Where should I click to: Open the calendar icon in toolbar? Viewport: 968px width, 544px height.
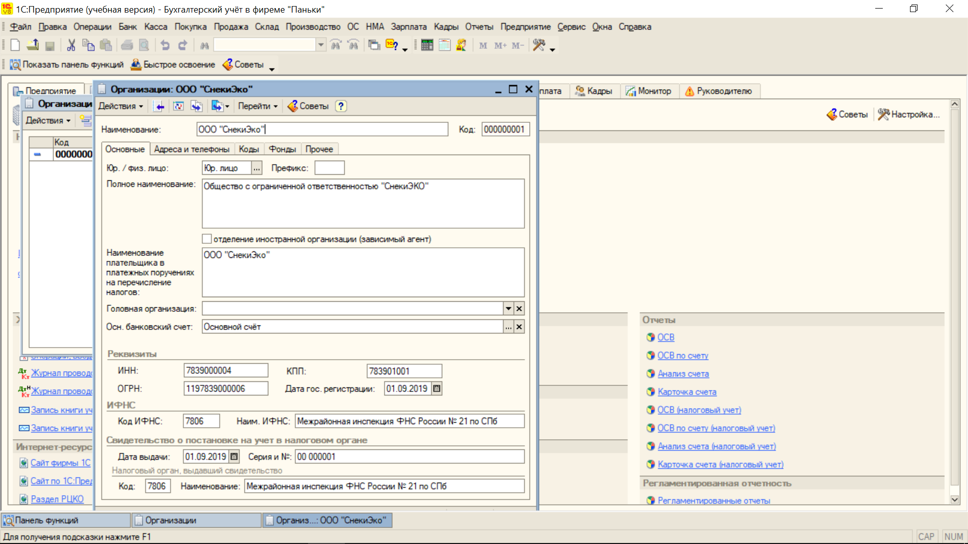(x=444, y=45)
